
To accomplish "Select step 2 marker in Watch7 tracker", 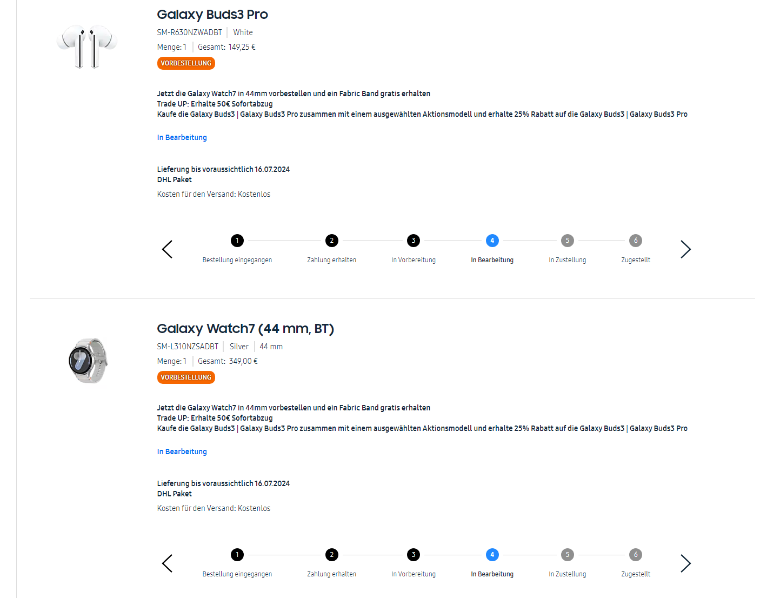I will tap(332, 555).
